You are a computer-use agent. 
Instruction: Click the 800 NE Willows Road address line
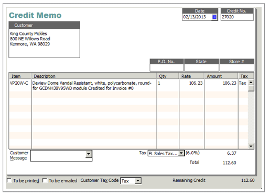[x=30, y=39]
